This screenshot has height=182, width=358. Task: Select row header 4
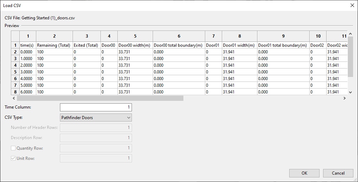16,65
